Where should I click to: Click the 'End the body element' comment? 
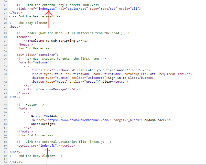[x=36, y=156]
